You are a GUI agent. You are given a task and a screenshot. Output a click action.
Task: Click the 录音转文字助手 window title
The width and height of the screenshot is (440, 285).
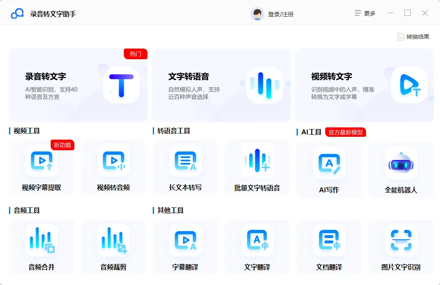pyautogui.click(x=53, y=14)
